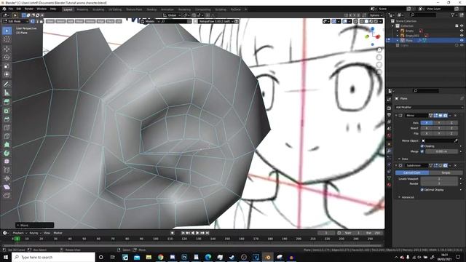Remove the Subdivision modifier with its X button
This screenshot has width=466, height=262.
455,165
